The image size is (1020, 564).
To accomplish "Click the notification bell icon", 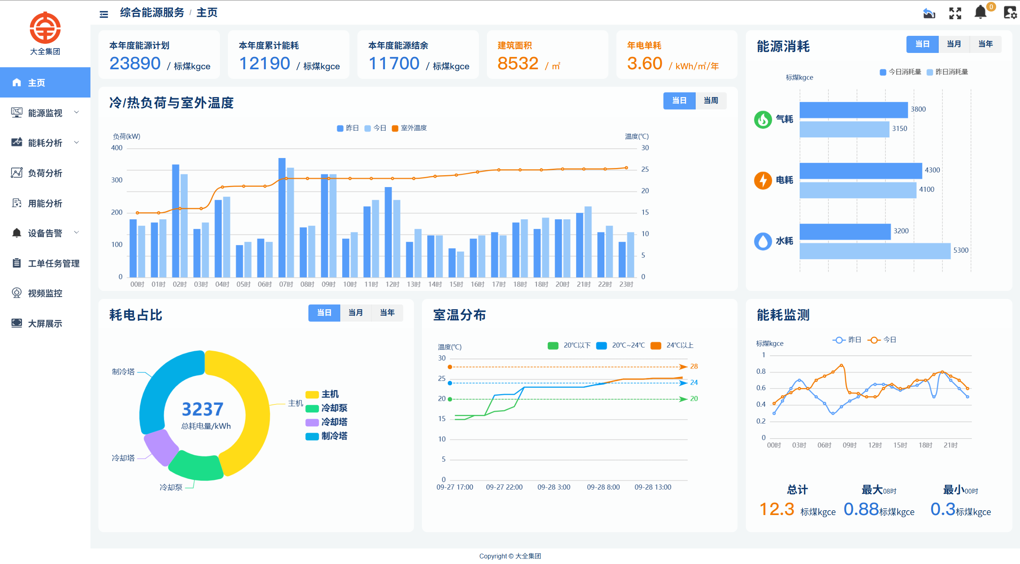I will (x=980, y=12).
